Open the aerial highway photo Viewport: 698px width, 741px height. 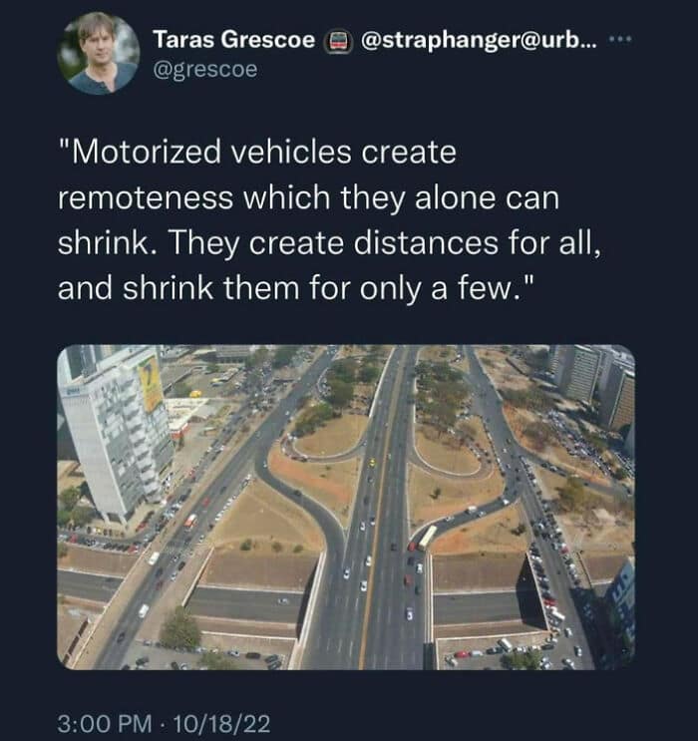click(345, 507)
